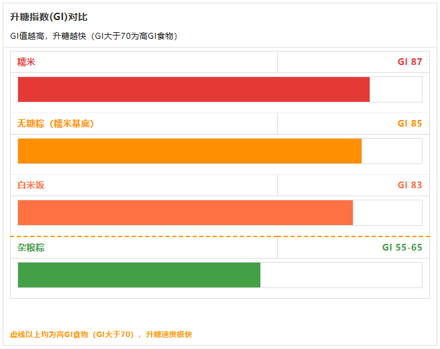Viewport: 440px width, 349px height.
Task: Click the orange 无糖粽 GI bar
Action: click(190, 151)
